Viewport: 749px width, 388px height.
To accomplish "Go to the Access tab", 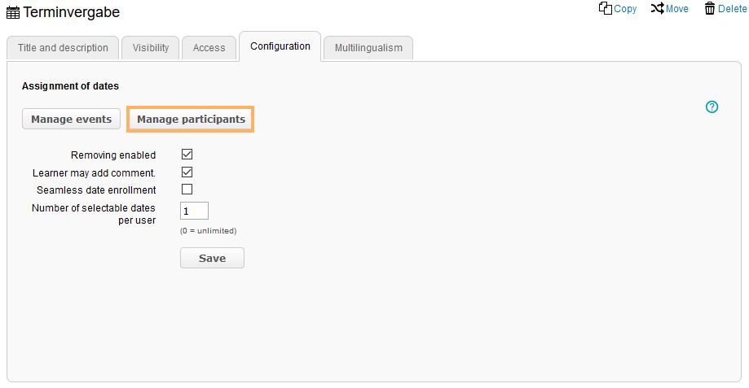I will pos(209,48).
